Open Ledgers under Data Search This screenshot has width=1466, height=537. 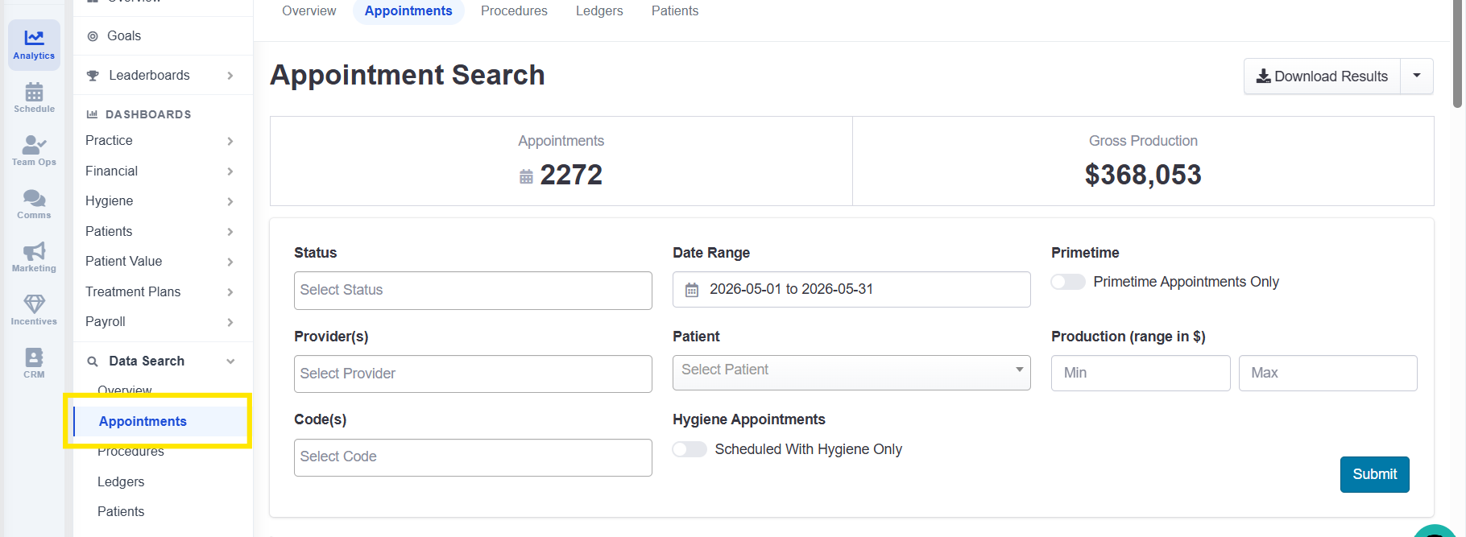coord(121,481)
